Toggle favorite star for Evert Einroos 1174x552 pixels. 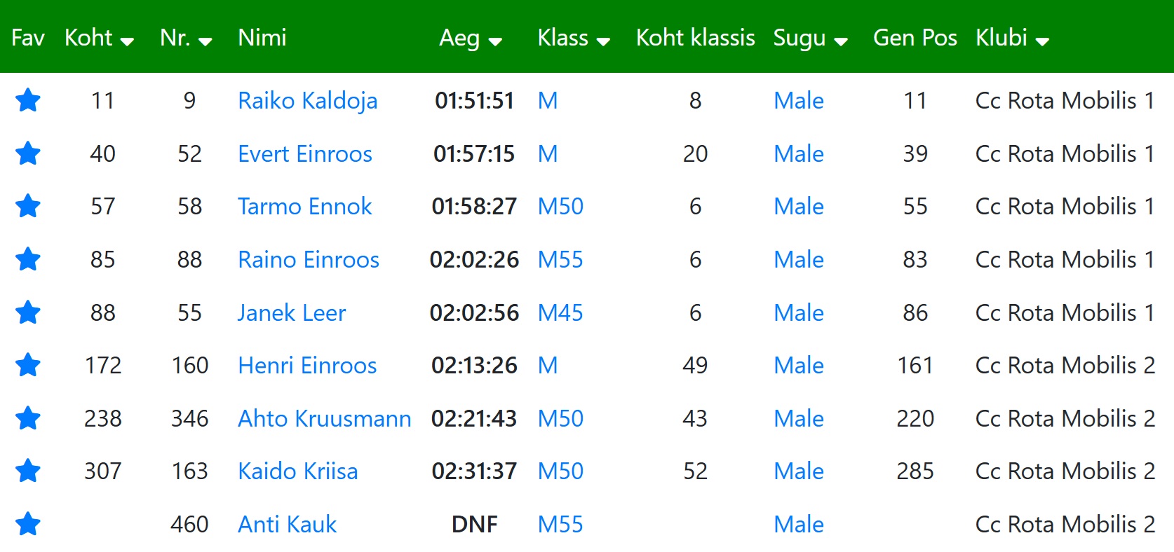click(28, 153)
